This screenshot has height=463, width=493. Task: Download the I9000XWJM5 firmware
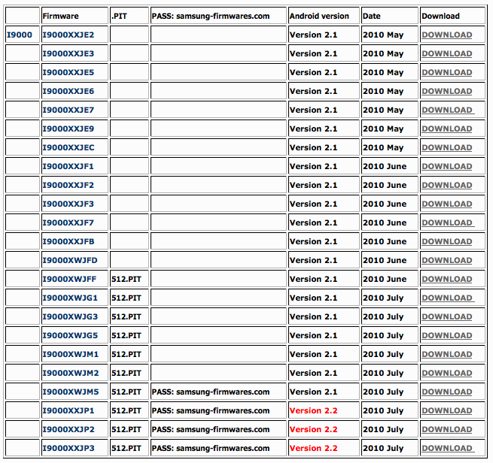click(446, 392)
